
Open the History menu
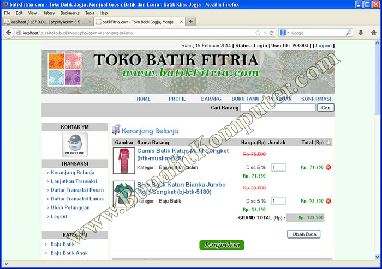pos(48,13)
